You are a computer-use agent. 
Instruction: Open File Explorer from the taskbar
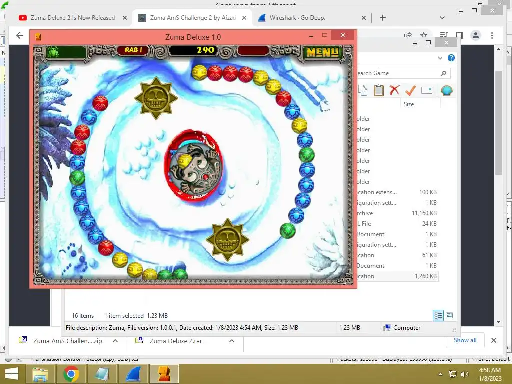pos(40,374)
